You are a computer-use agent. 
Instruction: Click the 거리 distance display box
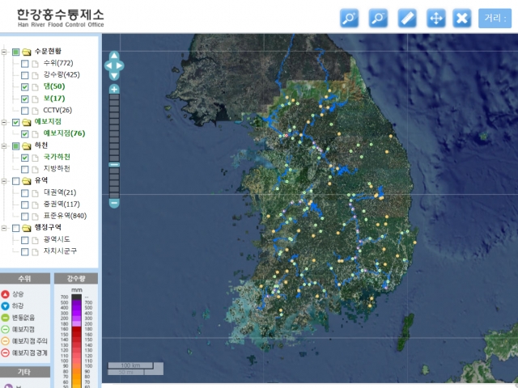[x=495, y=18]
